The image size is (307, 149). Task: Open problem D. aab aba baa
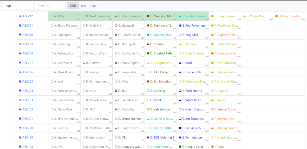[x=160, y=109]
